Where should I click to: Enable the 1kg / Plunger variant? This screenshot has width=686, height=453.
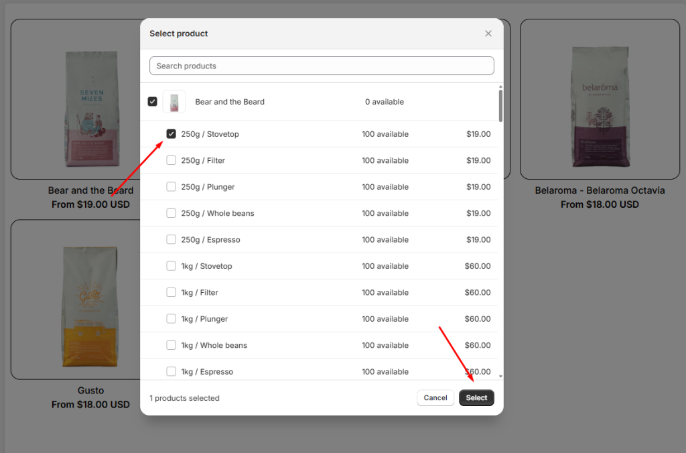pyautogui.click(x=171, y=319)
